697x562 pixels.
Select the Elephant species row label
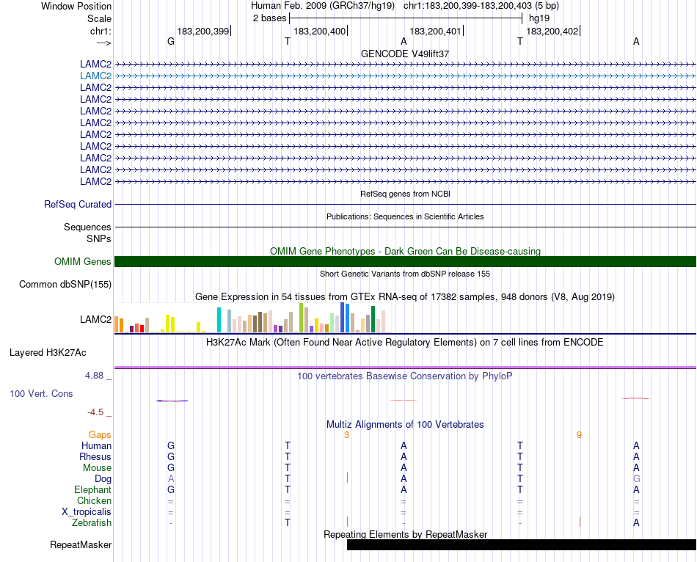click(x=93, y=489)
